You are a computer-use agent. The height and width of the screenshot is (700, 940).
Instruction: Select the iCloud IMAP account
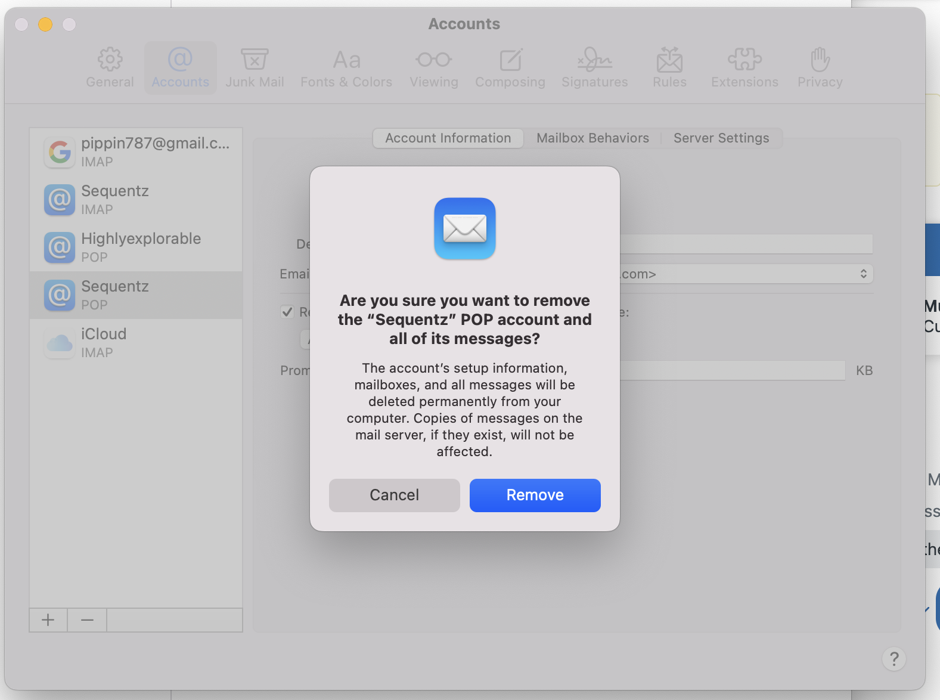click(136, 343)
